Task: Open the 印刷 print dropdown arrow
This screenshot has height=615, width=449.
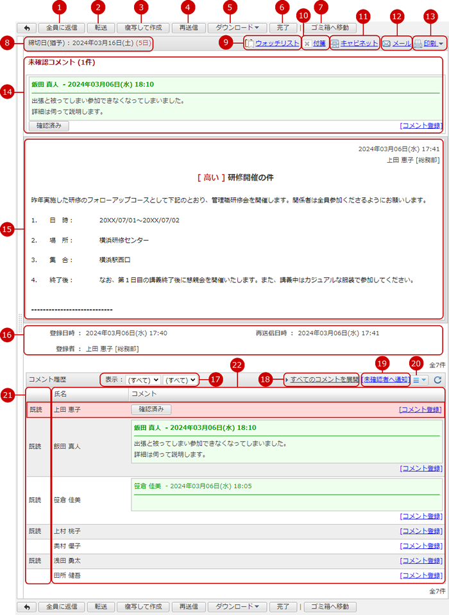Action: point(441,44)
